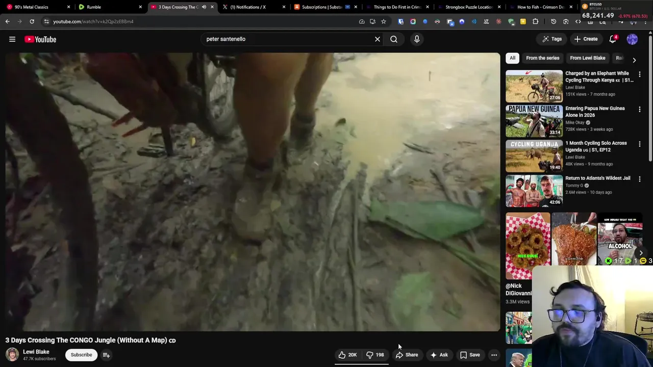Show more filter chips with arrow
This screenshot has width=653, height=367.
634,60
